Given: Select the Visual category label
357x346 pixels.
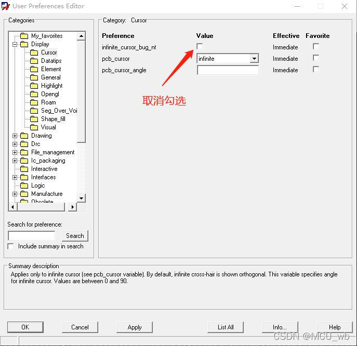Looking at the screenshot, I should pyautogui.click(x=48, y=127).
